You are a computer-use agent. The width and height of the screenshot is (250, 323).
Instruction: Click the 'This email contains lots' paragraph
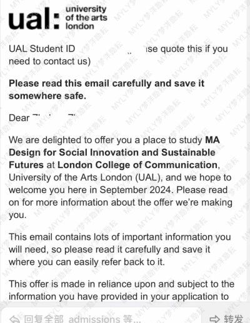point(120,249)
